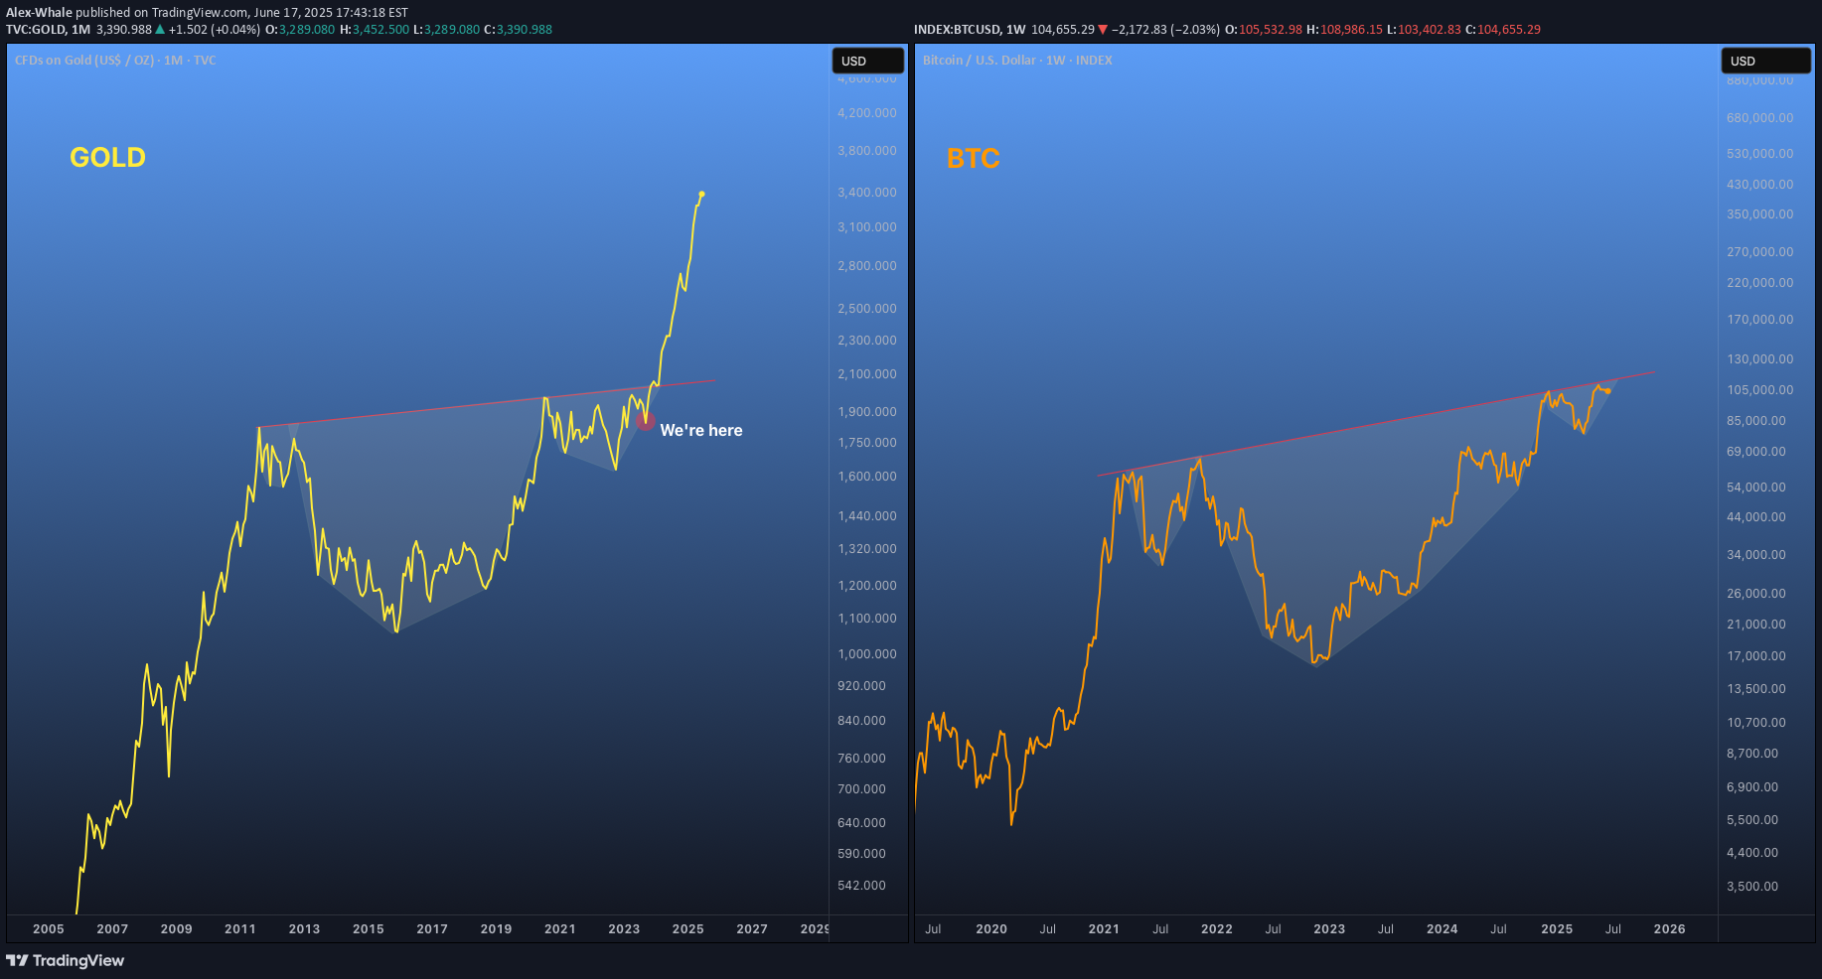Click gold high value H:3,452.500
This screenshot has height=979, width=1822.
375,30
